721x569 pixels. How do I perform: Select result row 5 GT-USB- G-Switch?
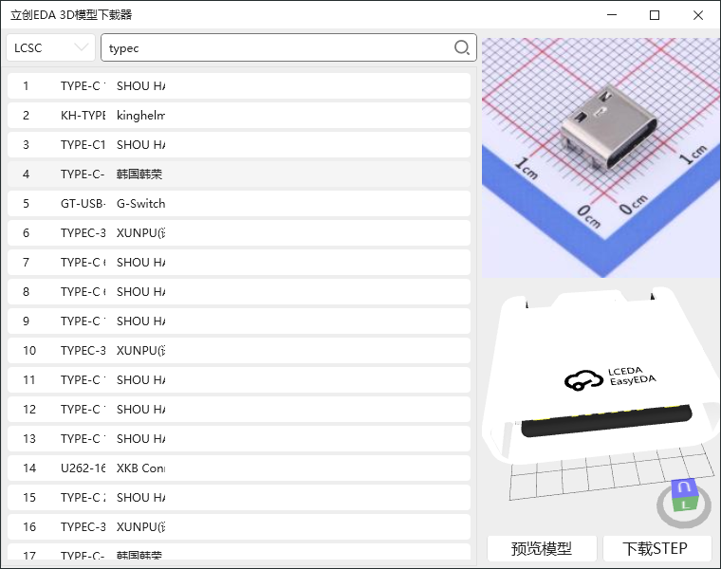click(x=239, y=204)
